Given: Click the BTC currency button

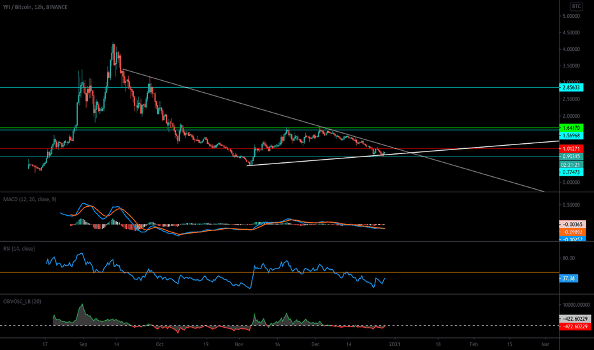Looking at the screenshot, I should click(576, 6).
